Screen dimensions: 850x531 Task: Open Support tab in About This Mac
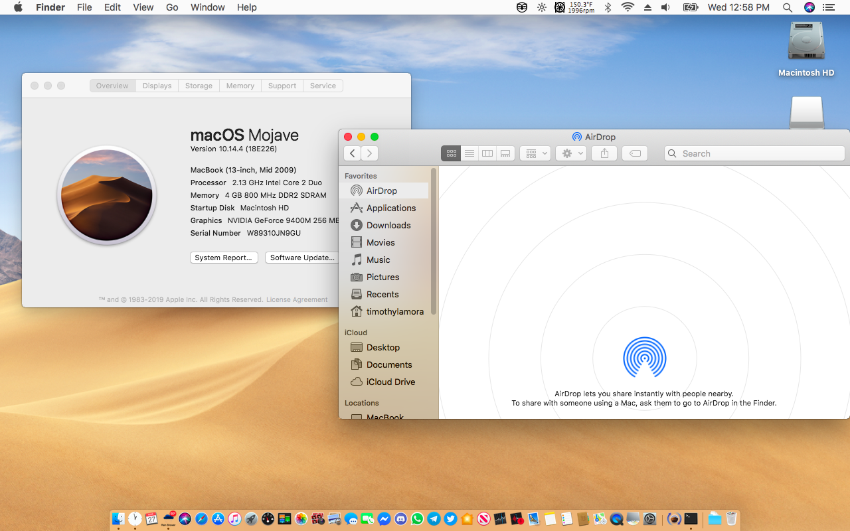(x=282, y=86)
